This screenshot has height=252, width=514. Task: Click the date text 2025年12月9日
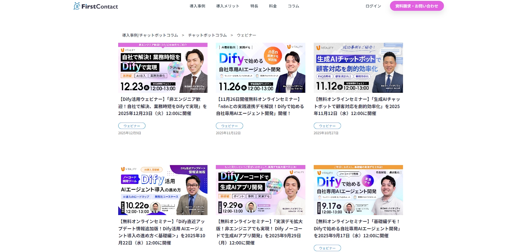point(129,133)
